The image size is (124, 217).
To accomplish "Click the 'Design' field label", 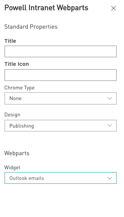I will [12, 115].
